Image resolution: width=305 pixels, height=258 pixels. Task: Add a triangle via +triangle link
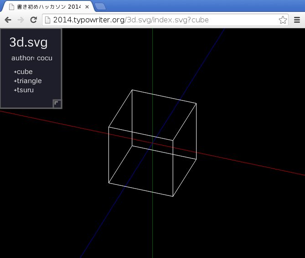point(28,81)
